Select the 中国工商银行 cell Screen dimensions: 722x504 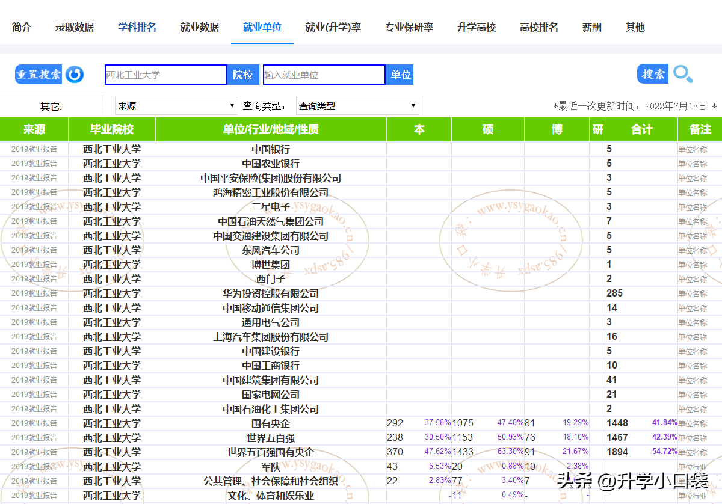click(x=271, y=366)
